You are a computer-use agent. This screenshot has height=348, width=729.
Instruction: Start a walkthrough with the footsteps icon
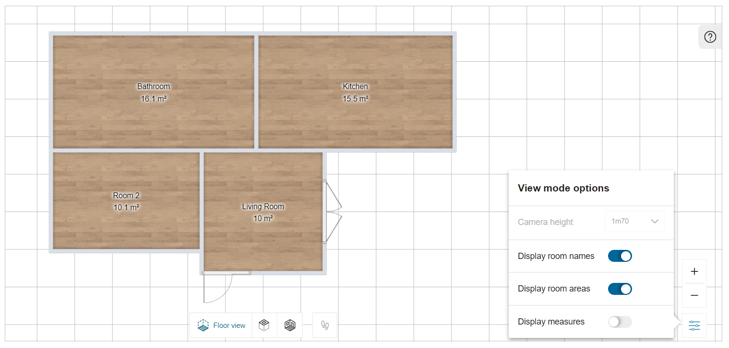point(325,325)
